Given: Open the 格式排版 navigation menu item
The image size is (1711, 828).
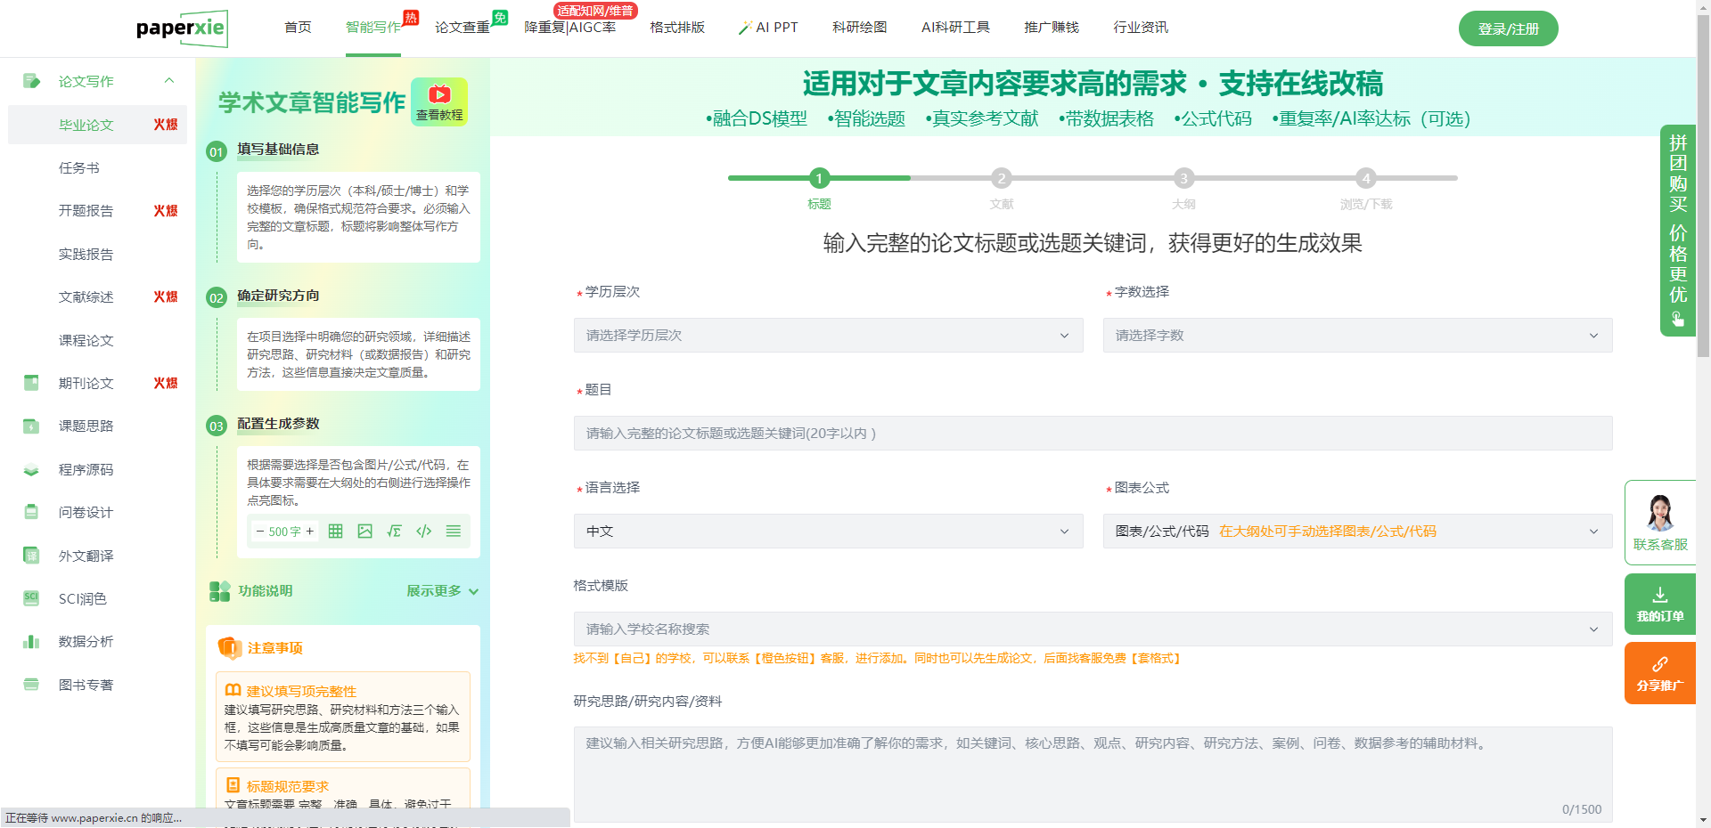Looking at the screenshot, I should point(676,28).
